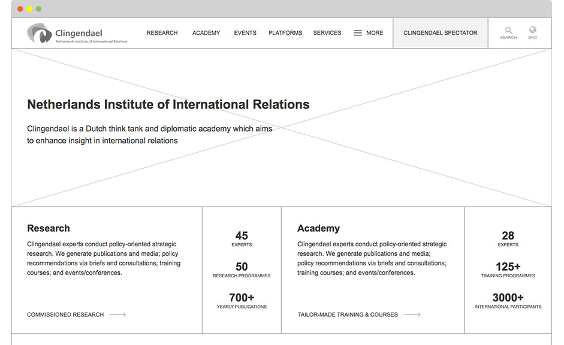
Task: Open the RESEARCH menu item
Action: [x=162, y=33]
